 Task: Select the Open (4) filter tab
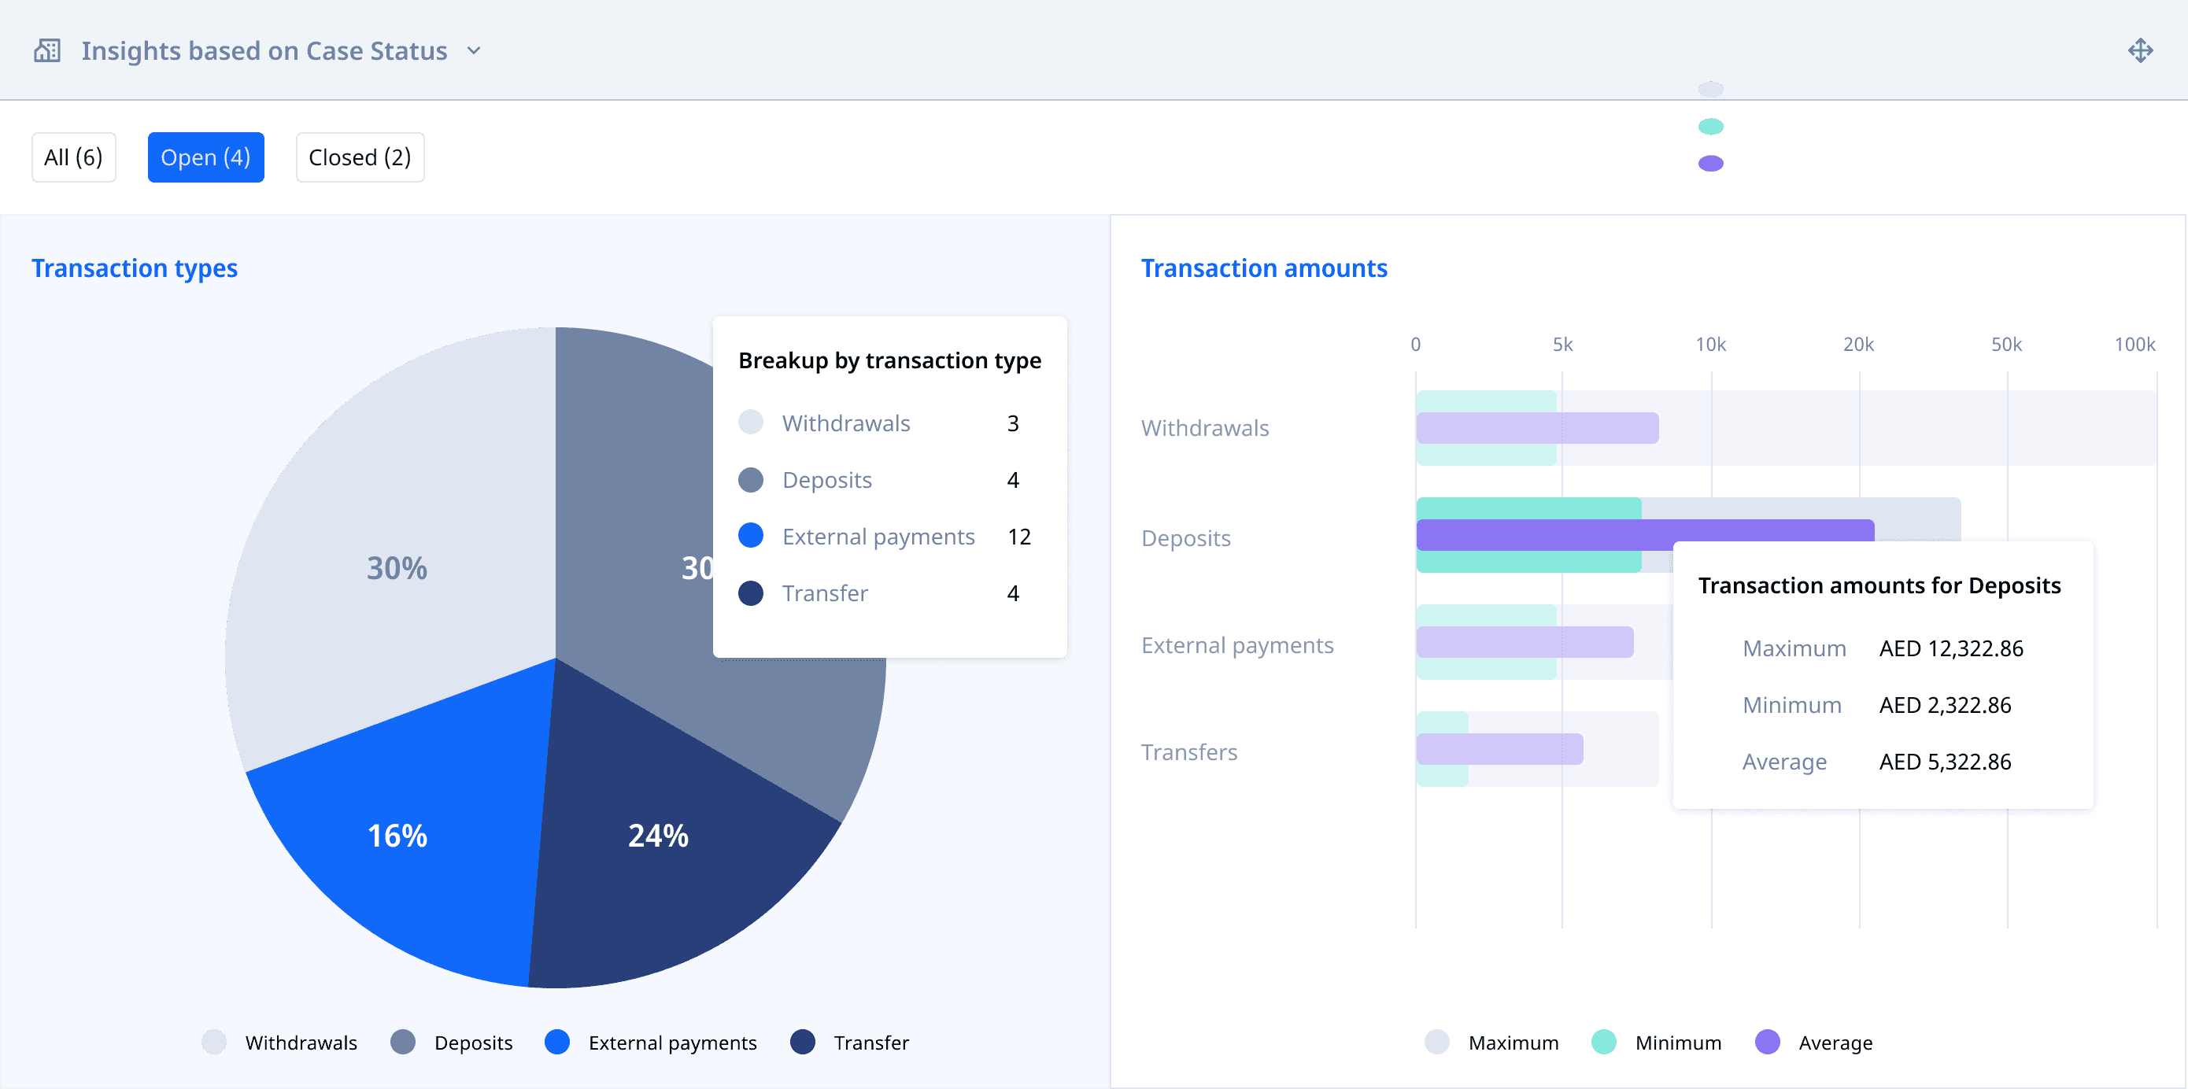pos(205,157)
